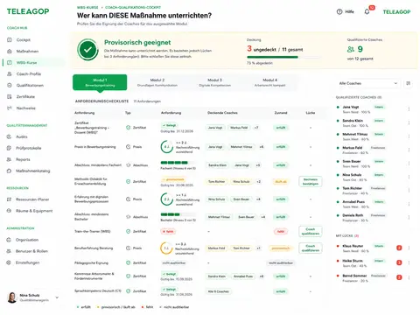Click the Nachweise sidebar icon
The height and width of the screenshot is (315, 420).
[x=10, y=108]
